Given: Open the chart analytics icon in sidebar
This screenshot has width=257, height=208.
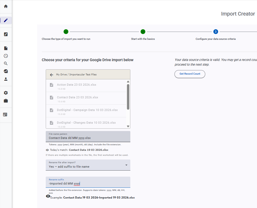Looking at the screenshot, I should [6, 71].
